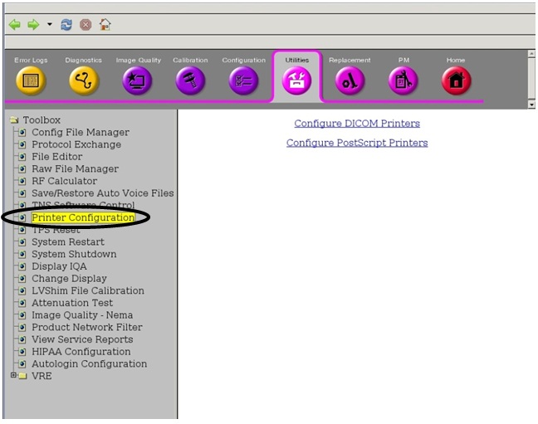
Task: Click the Replacement icon
Action: click(350, 80)
